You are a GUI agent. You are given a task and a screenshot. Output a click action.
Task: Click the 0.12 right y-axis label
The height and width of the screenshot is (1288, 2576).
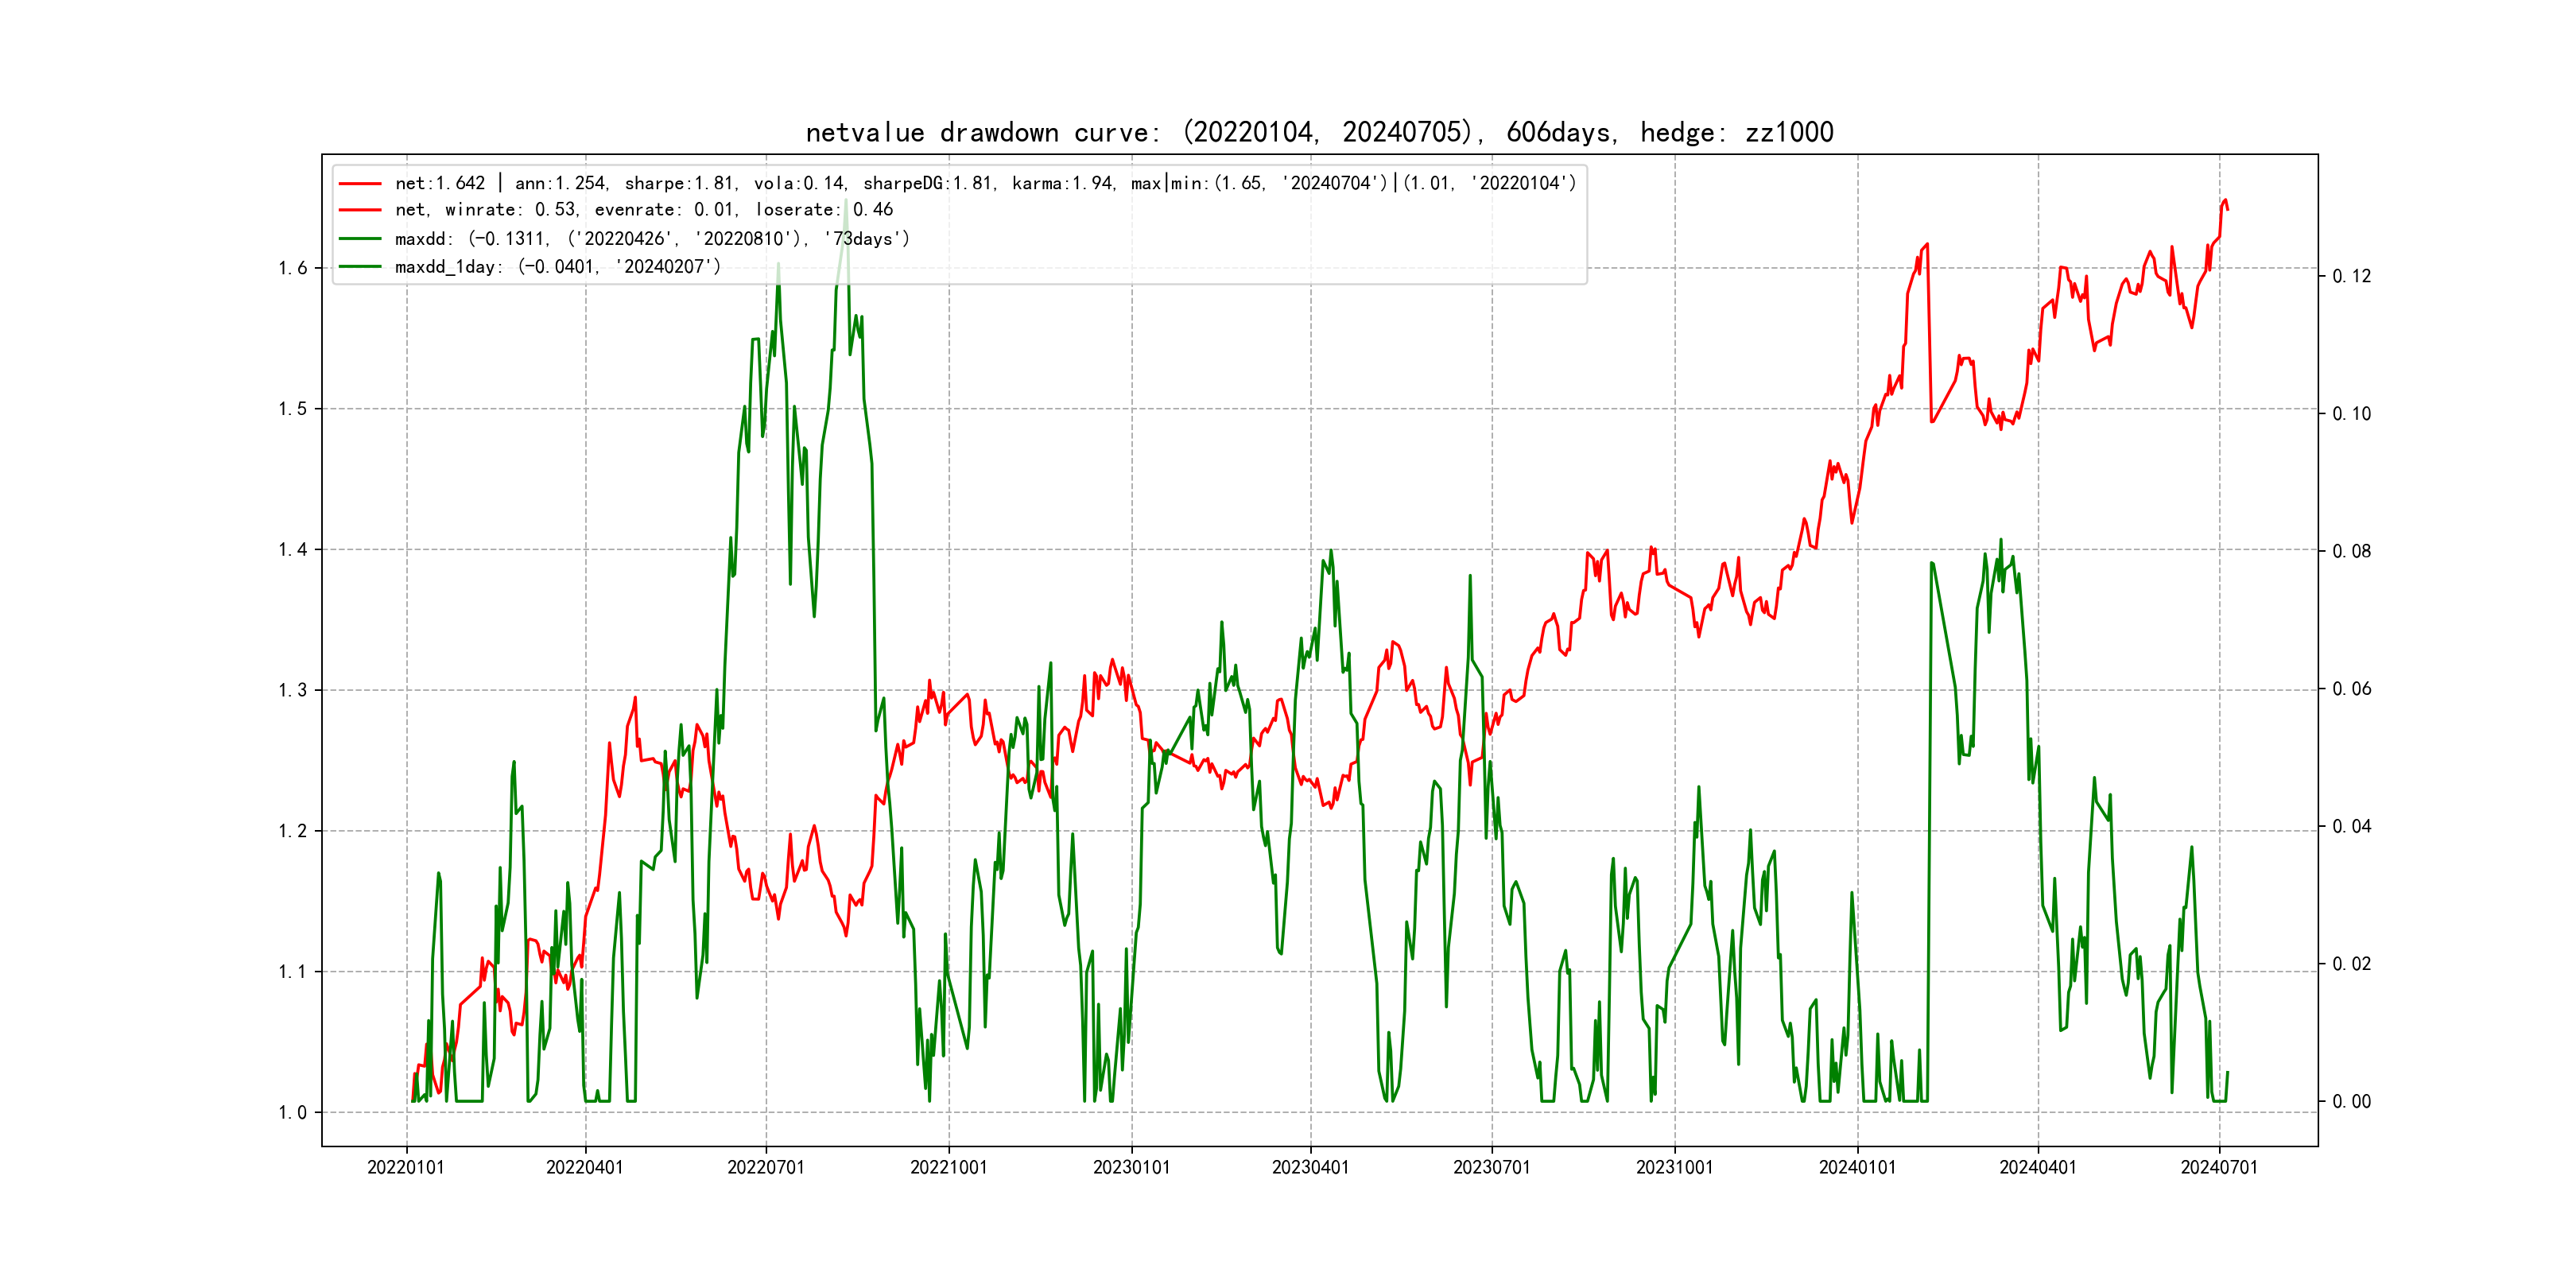point(2351,277)
